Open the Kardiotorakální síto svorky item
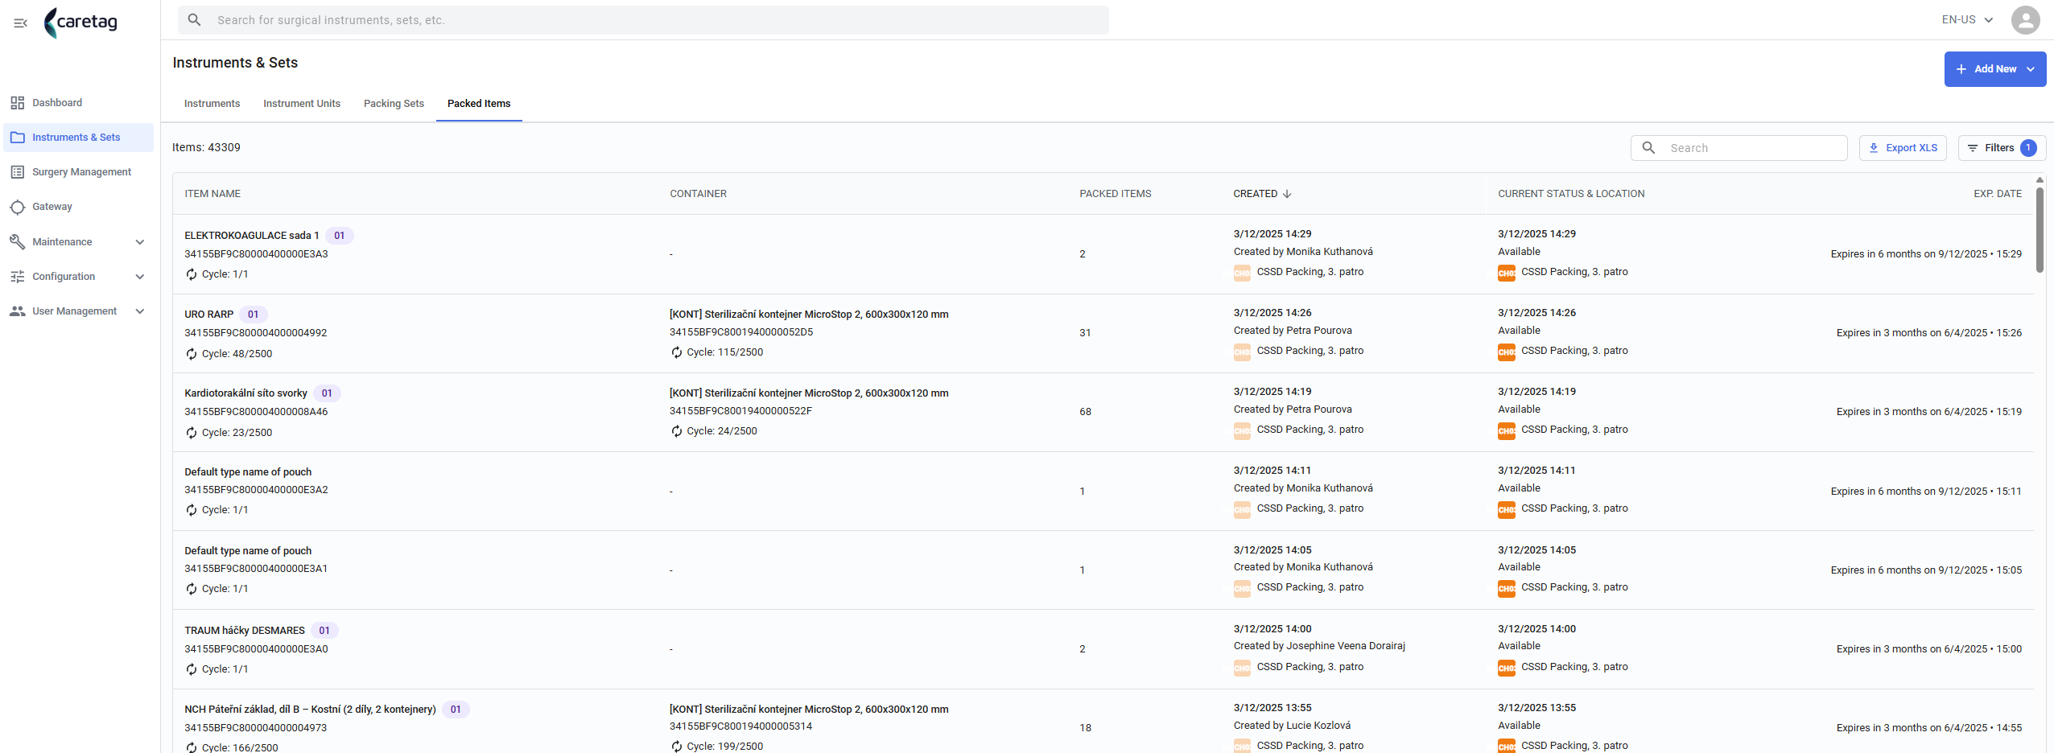The width and height of the screenshot is (2054, 753). (245, 393)
